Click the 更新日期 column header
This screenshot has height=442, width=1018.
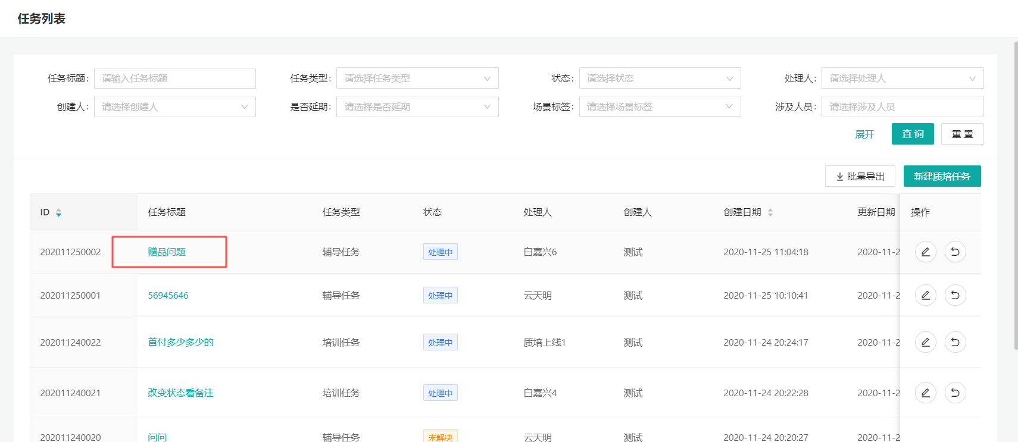876,212
